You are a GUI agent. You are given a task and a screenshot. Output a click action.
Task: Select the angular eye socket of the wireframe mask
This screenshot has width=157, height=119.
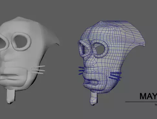[x=84, y=49]
